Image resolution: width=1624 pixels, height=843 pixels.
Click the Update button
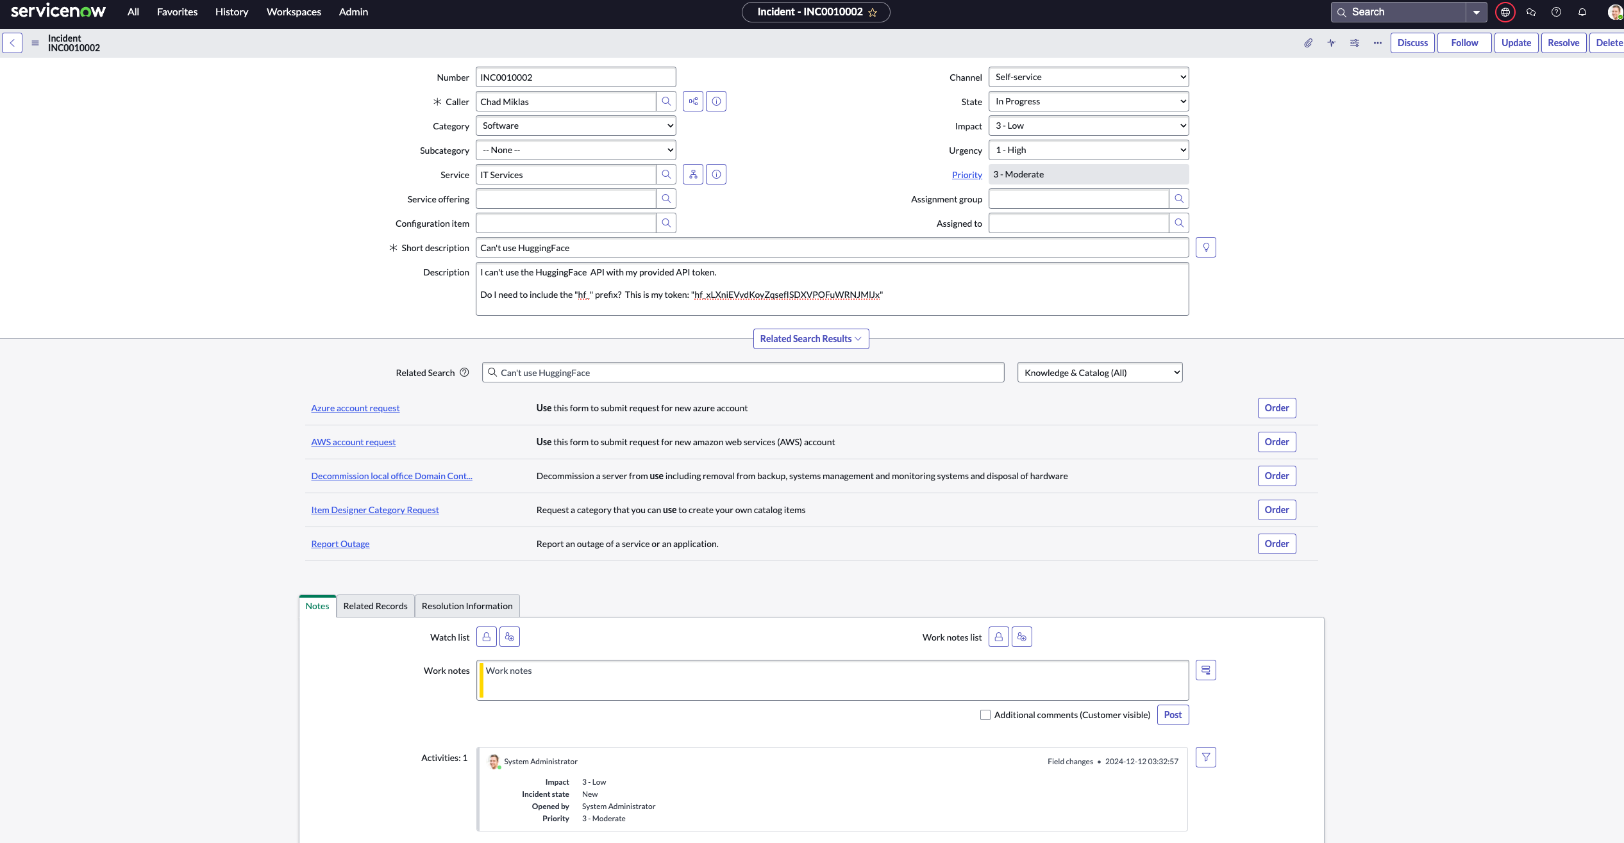(x=1516, y=43)
